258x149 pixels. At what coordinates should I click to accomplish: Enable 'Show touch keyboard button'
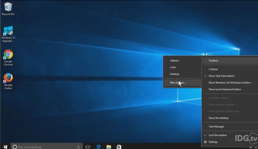pyautogui.click(x=230, y=89)
